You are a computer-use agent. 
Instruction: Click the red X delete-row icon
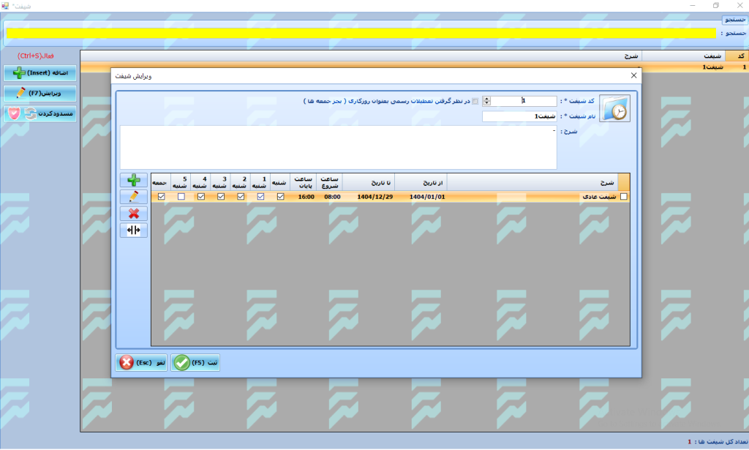click(x=134, y=214)
